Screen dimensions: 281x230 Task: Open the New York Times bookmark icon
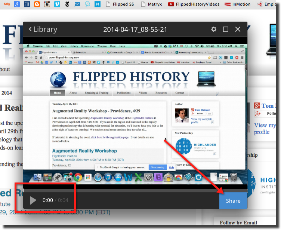[x=67, y=4]
